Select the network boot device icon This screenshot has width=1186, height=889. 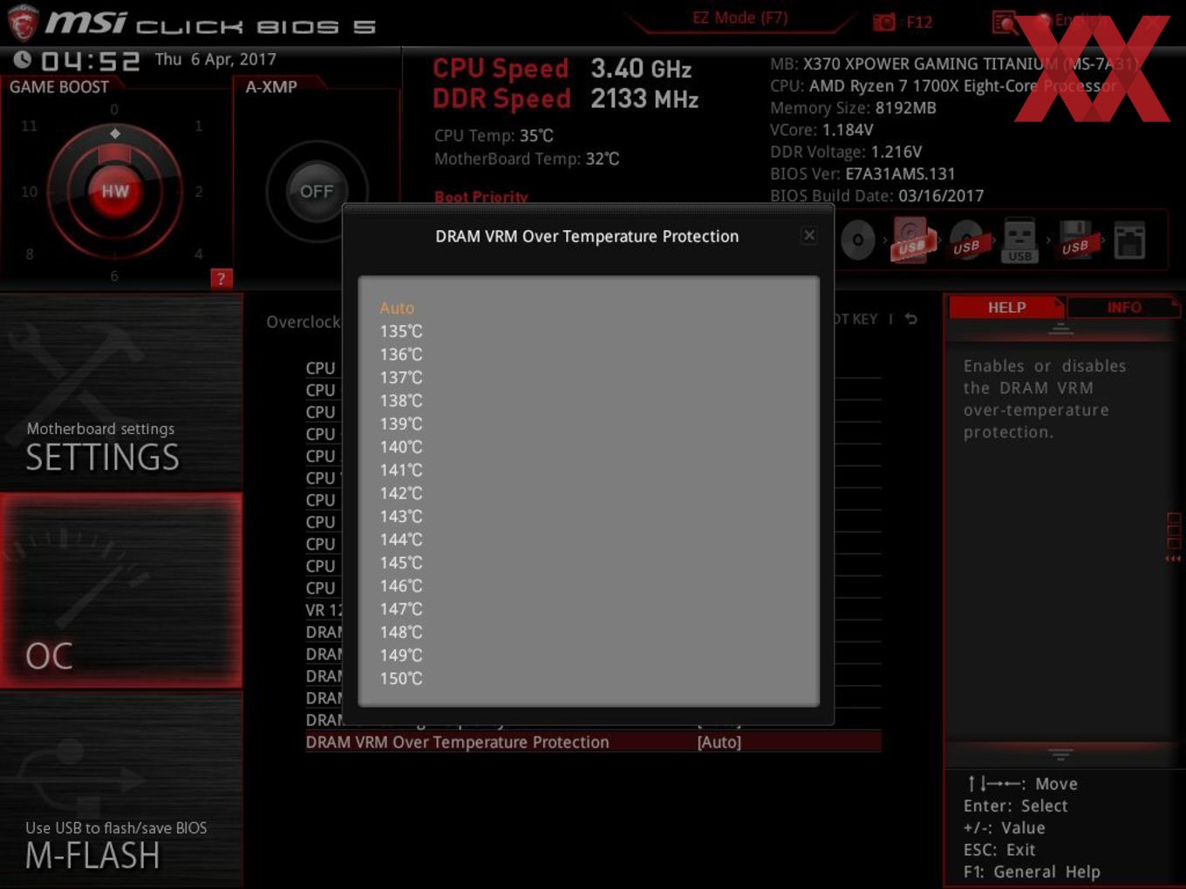(1129, 240)
